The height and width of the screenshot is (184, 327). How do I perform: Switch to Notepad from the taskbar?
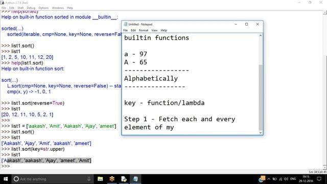pyautogui.click(x=135, y=179)
